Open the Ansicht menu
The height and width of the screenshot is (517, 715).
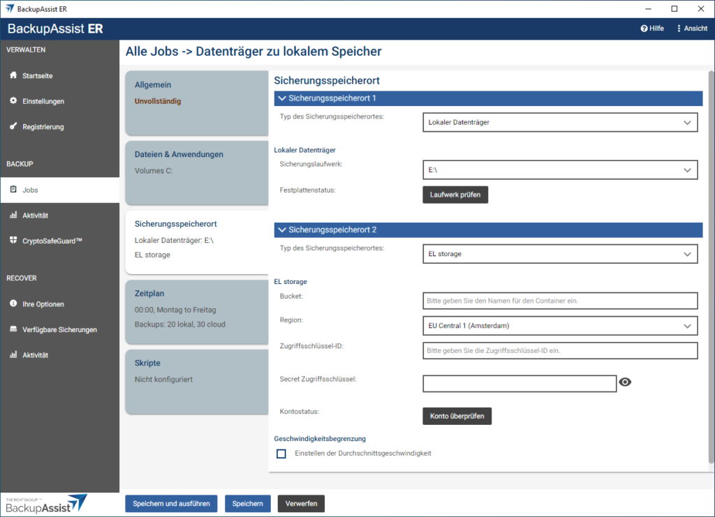tap(691, 29)
